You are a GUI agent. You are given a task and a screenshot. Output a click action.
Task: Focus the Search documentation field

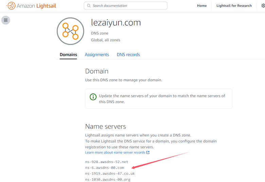click(x=126, y=5)
